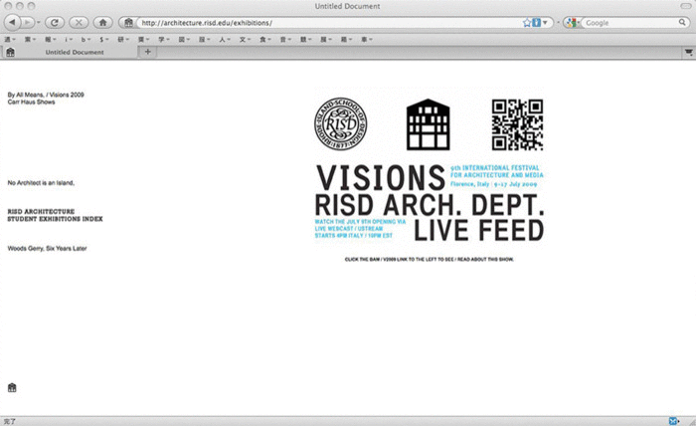
Task: Open 'Woods Gerry, Six Years Later' link
Action: pos(47,248)
